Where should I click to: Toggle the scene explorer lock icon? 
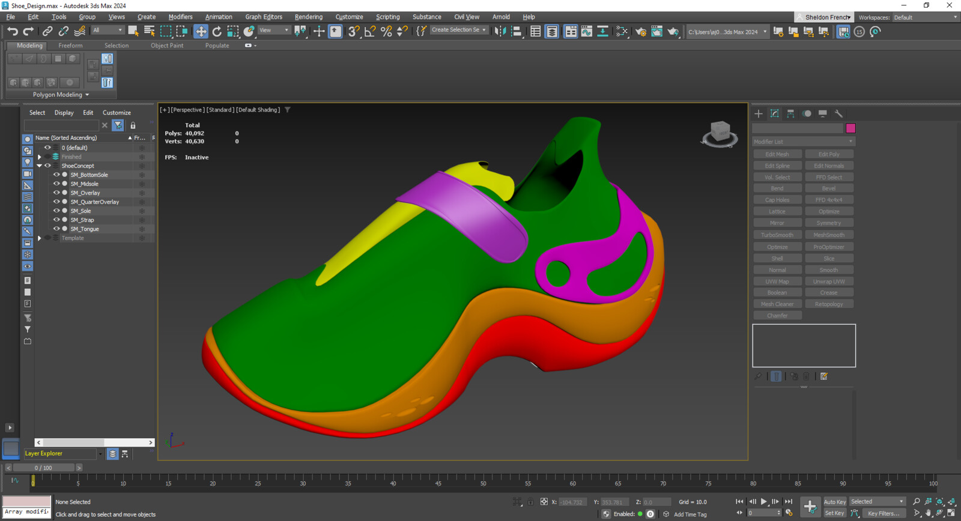pyautogui.click(x=133, y=125)
